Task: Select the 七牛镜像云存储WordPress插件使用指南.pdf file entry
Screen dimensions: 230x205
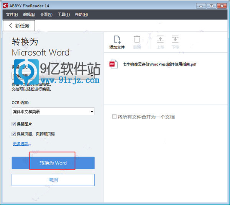Action: tap(159, 64)
